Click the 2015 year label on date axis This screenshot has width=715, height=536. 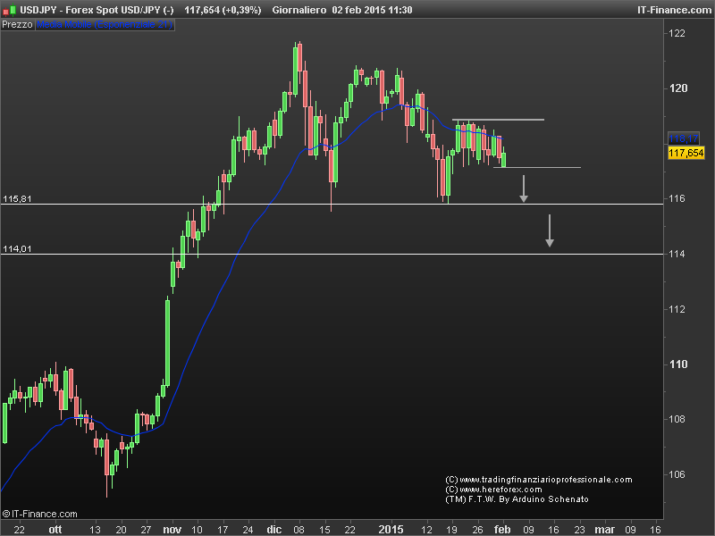tap(391, 530)
